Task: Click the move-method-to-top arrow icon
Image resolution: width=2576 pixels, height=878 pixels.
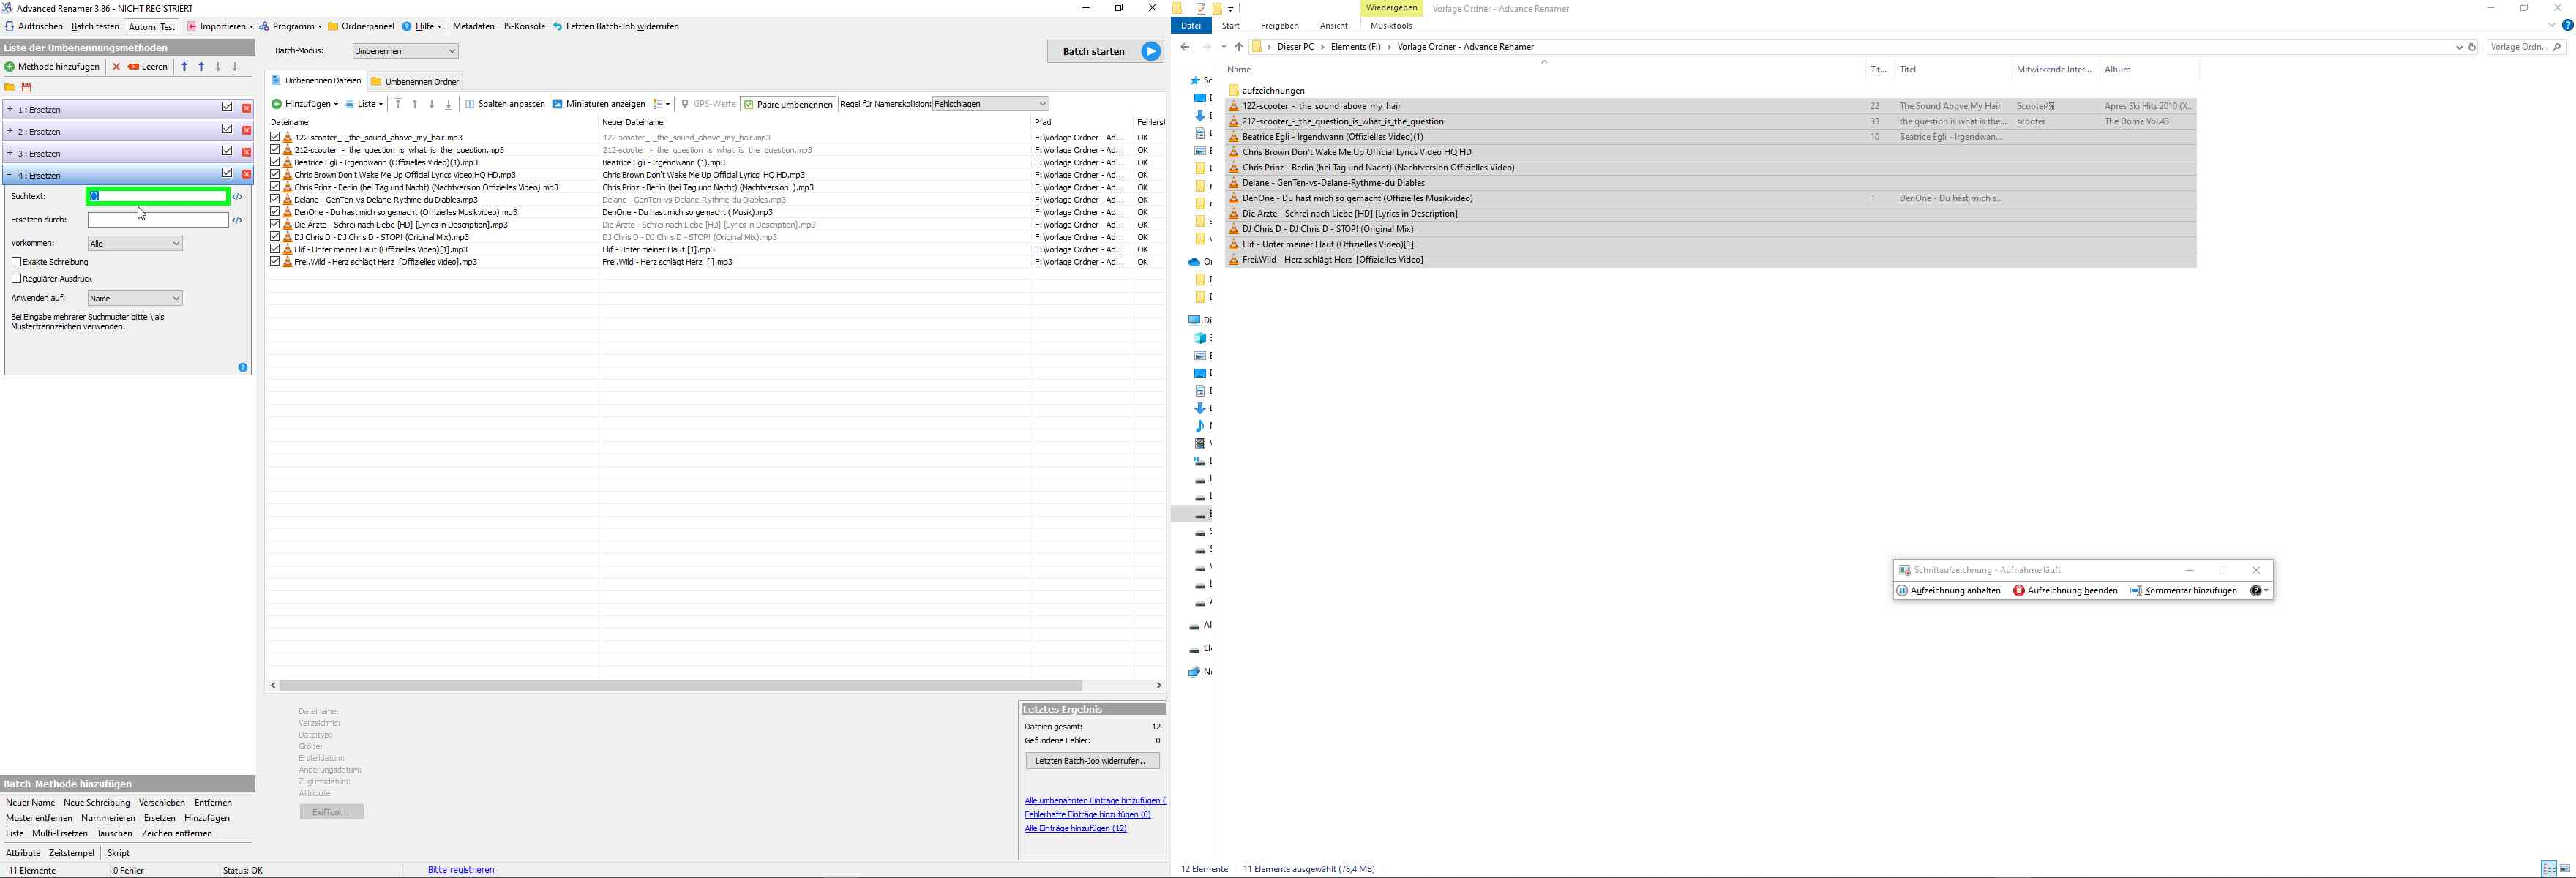Action: pyautogui.click(x=184, y=67)
